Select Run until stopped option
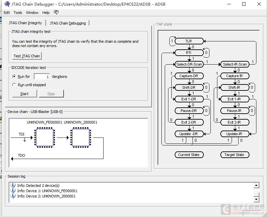 pyautogui.click(x=14, y=85)
